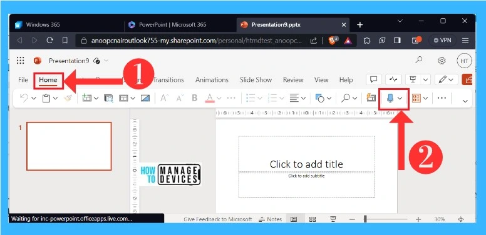Open the New Slide dropdown arrow
Viewport: 486px width, 235px height.
coord(96,98)
